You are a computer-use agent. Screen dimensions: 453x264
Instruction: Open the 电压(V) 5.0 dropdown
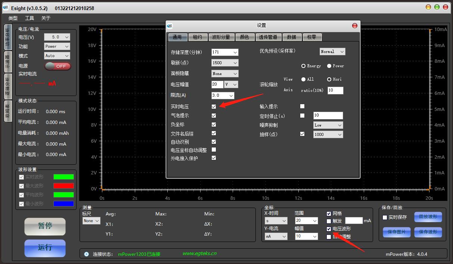pyautogui.click(x=57, y=37)
